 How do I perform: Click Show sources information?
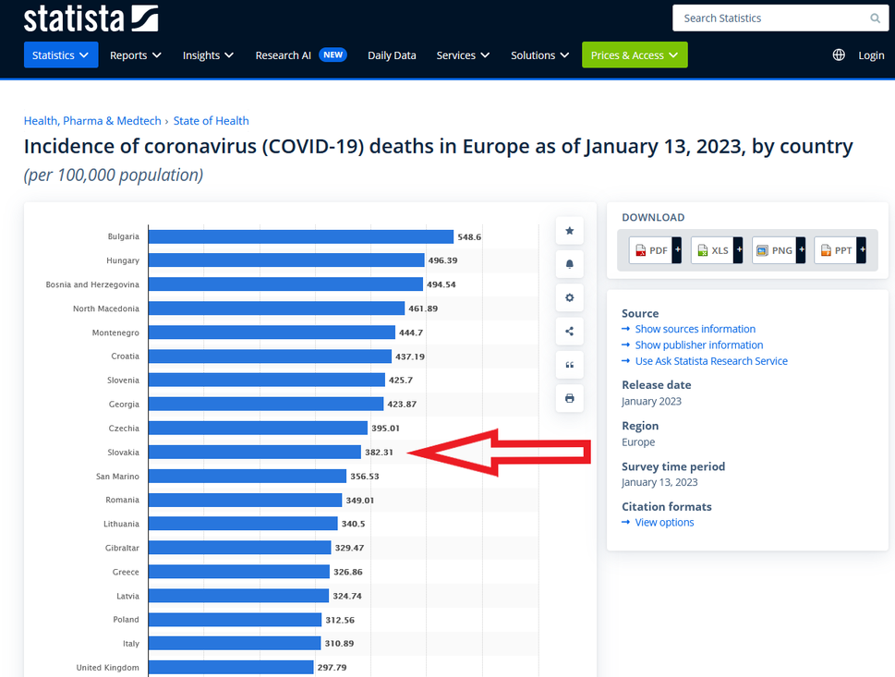(695, 329)
